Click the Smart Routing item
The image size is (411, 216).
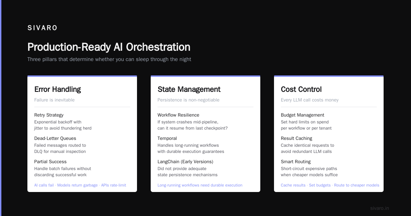tap(296, 162)
